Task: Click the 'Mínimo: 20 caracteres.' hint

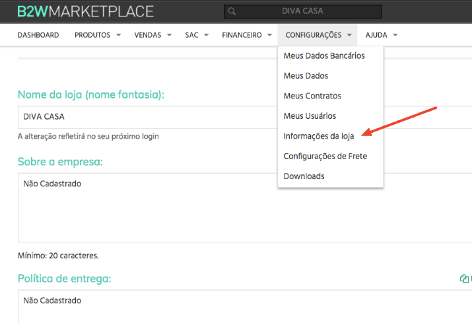Action: pyautogui.click(x=58, y=256)
